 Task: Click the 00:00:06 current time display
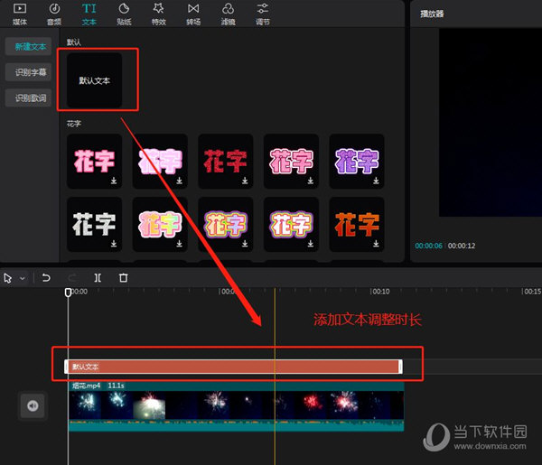[428, 246]
